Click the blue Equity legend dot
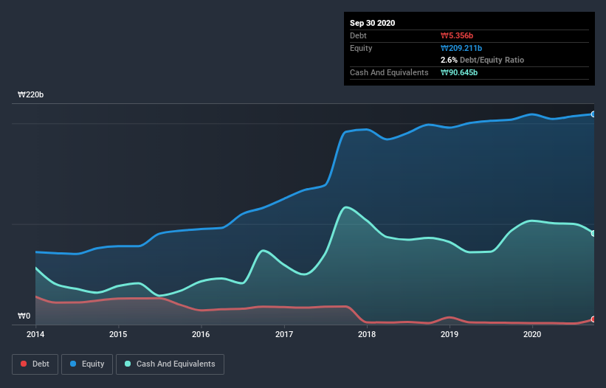The width and height of the screenshot is (606, 388). click(73, 364)
